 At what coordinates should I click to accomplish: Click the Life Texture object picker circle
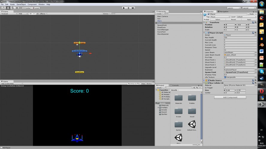click(256, 77)
